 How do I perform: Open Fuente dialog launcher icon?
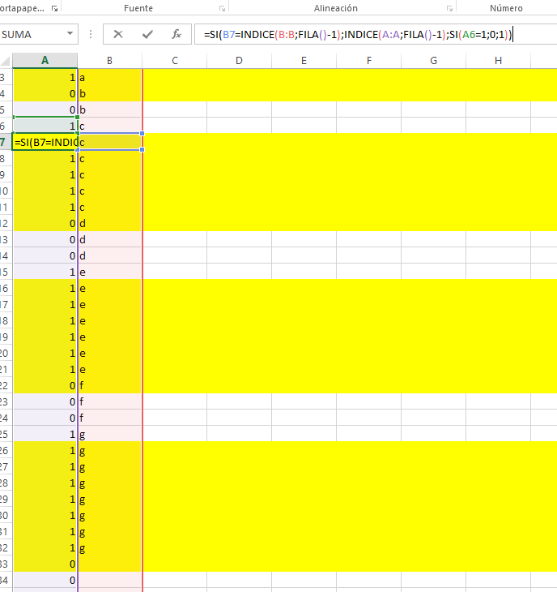coord(223,8)
